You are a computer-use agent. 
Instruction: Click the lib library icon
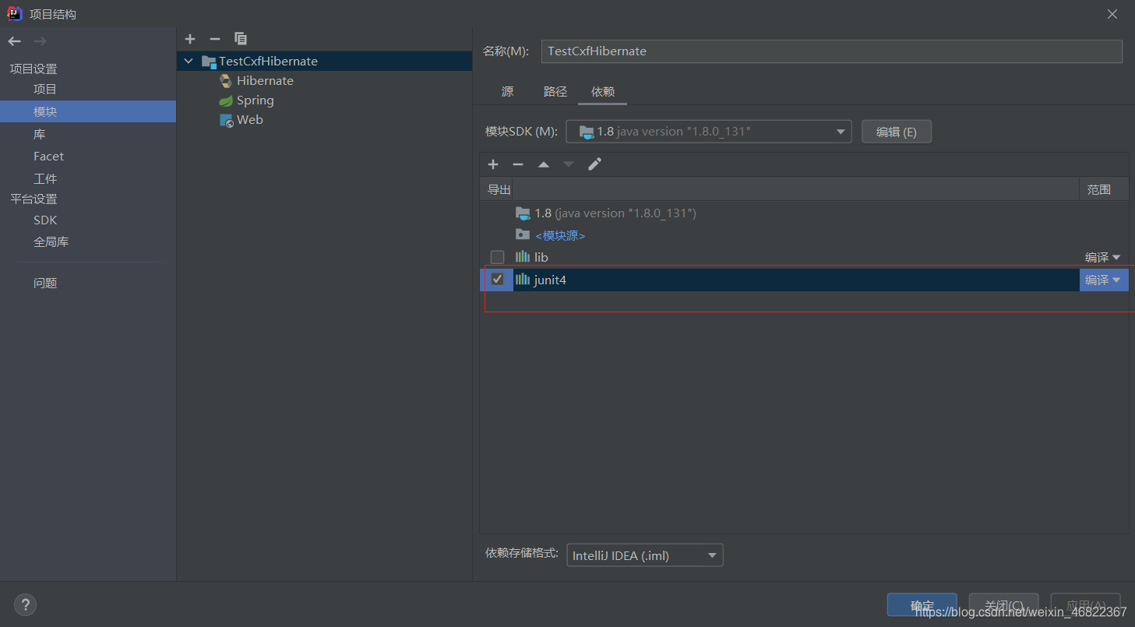tap(523, 257)
